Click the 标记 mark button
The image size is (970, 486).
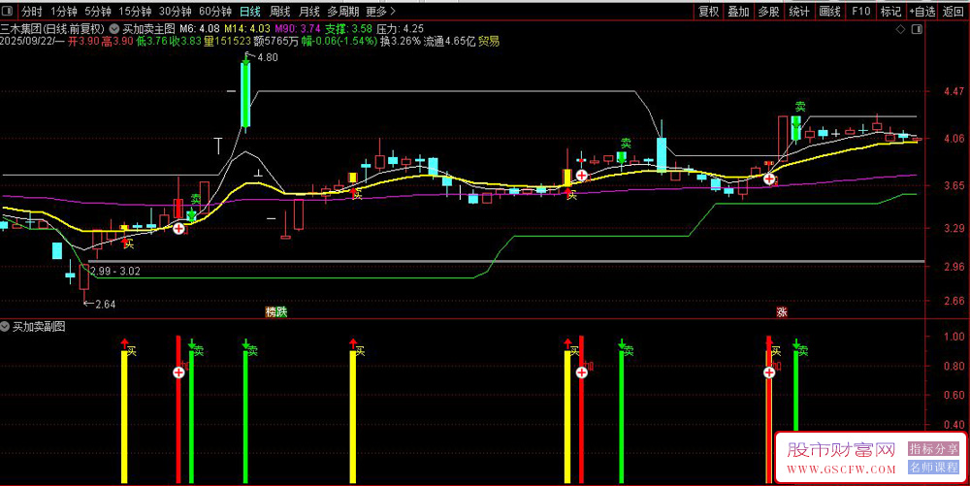tap(890, 11)
